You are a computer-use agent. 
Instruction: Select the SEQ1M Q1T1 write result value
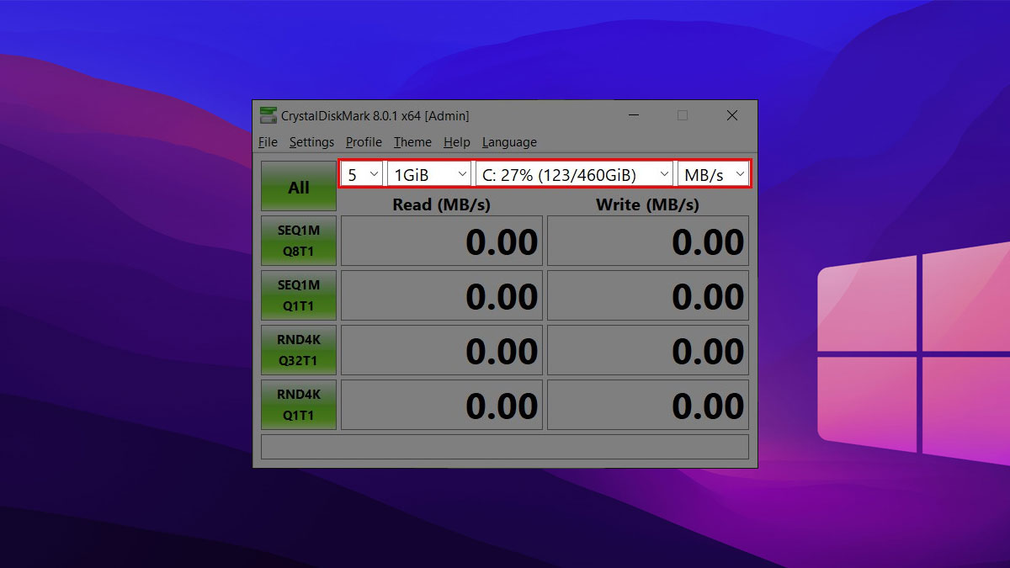tap(648, 295)
